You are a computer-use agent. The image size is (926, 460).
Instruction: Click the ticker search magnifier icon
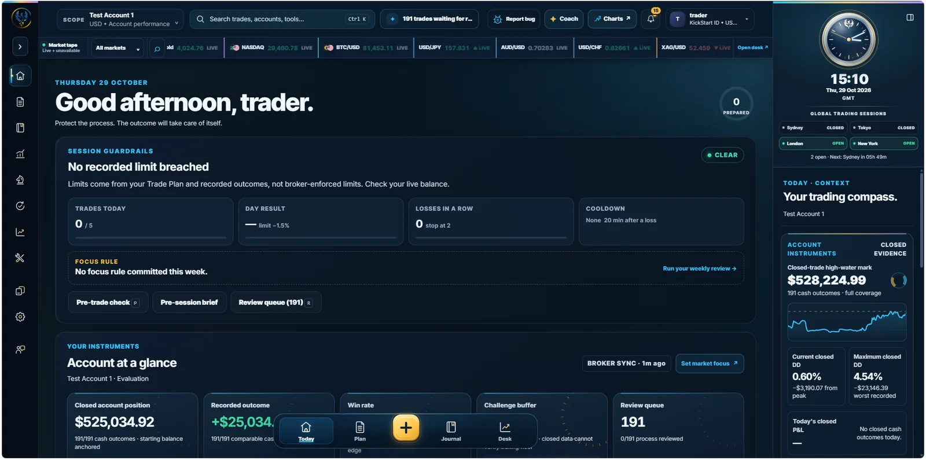tap(157, 49)
